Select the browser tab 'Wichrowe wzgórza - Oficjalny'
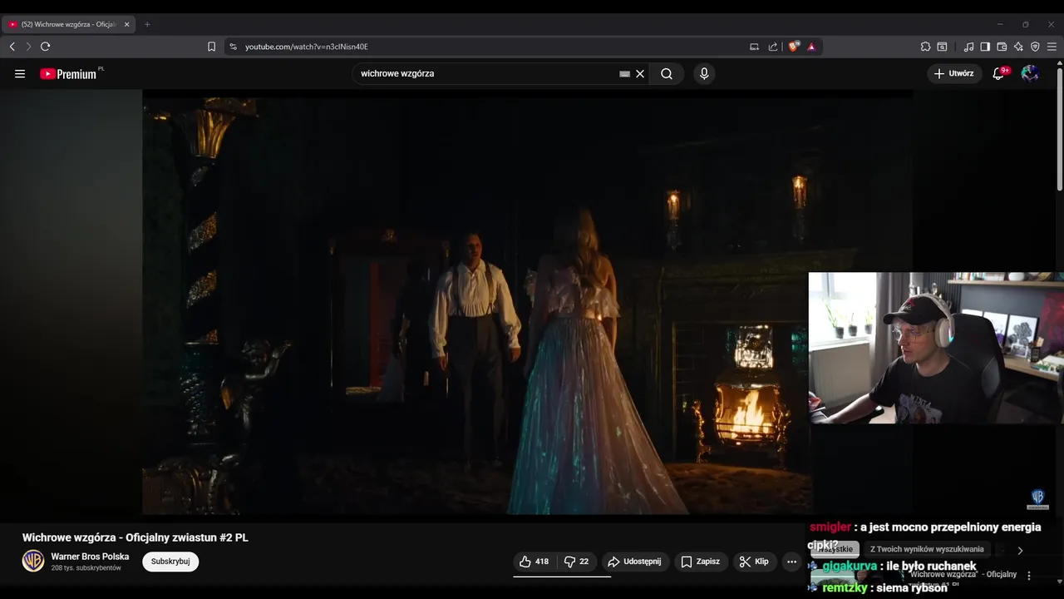Image resolution: width=1064 pixels, height=599 pixels. [68, 24]
